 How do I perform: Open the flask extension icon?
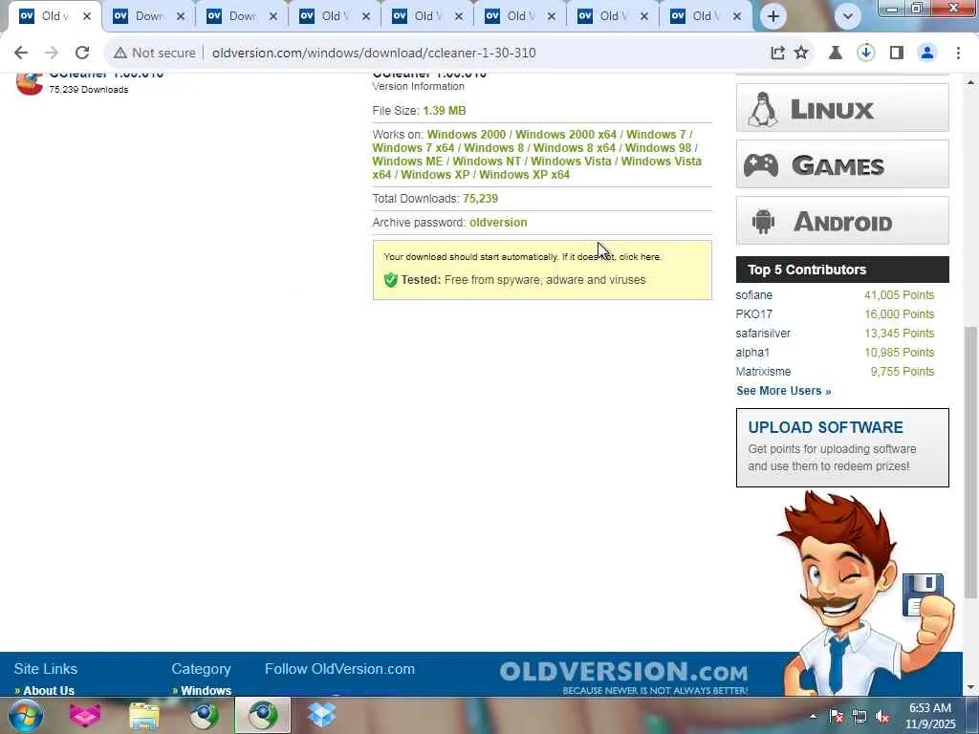[x=835, y=54]
